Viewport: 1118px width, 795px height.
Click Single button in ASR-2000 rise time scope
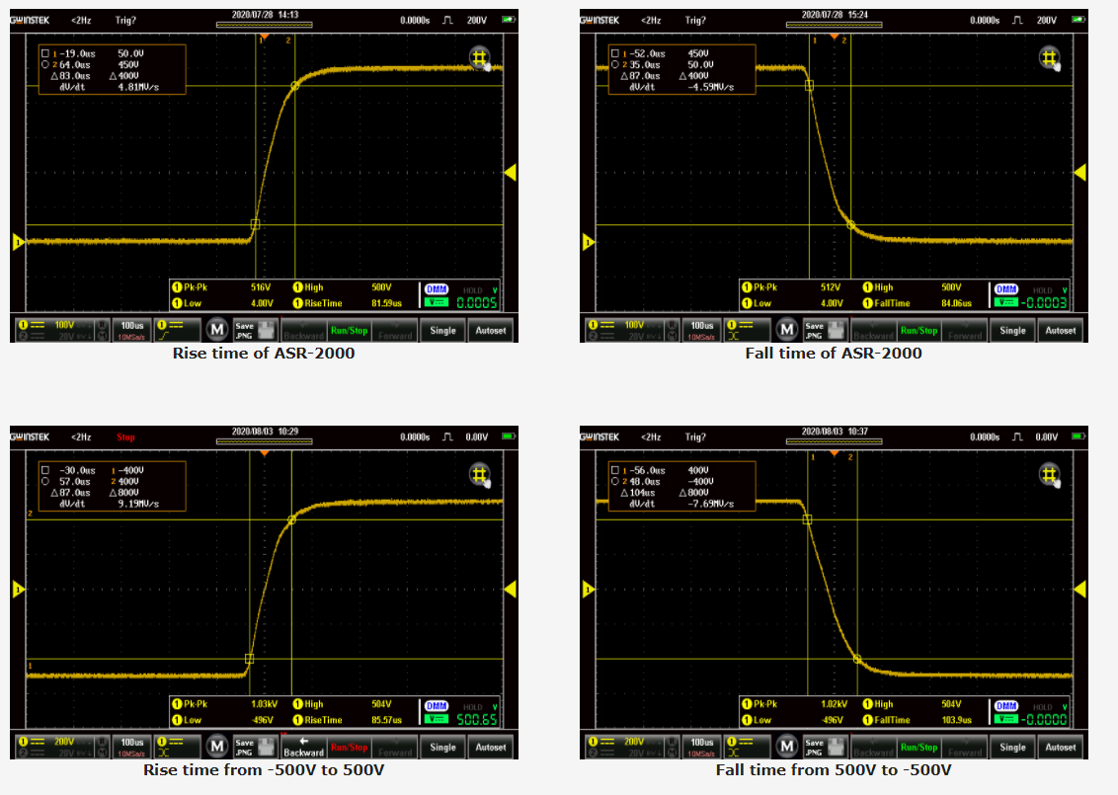tap(442, 331)
